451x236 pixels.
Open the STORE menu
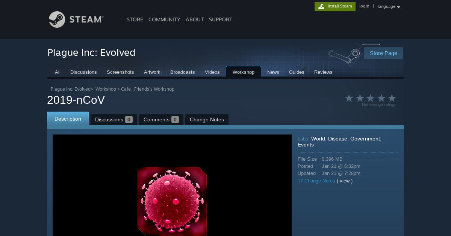click(135, 19)
